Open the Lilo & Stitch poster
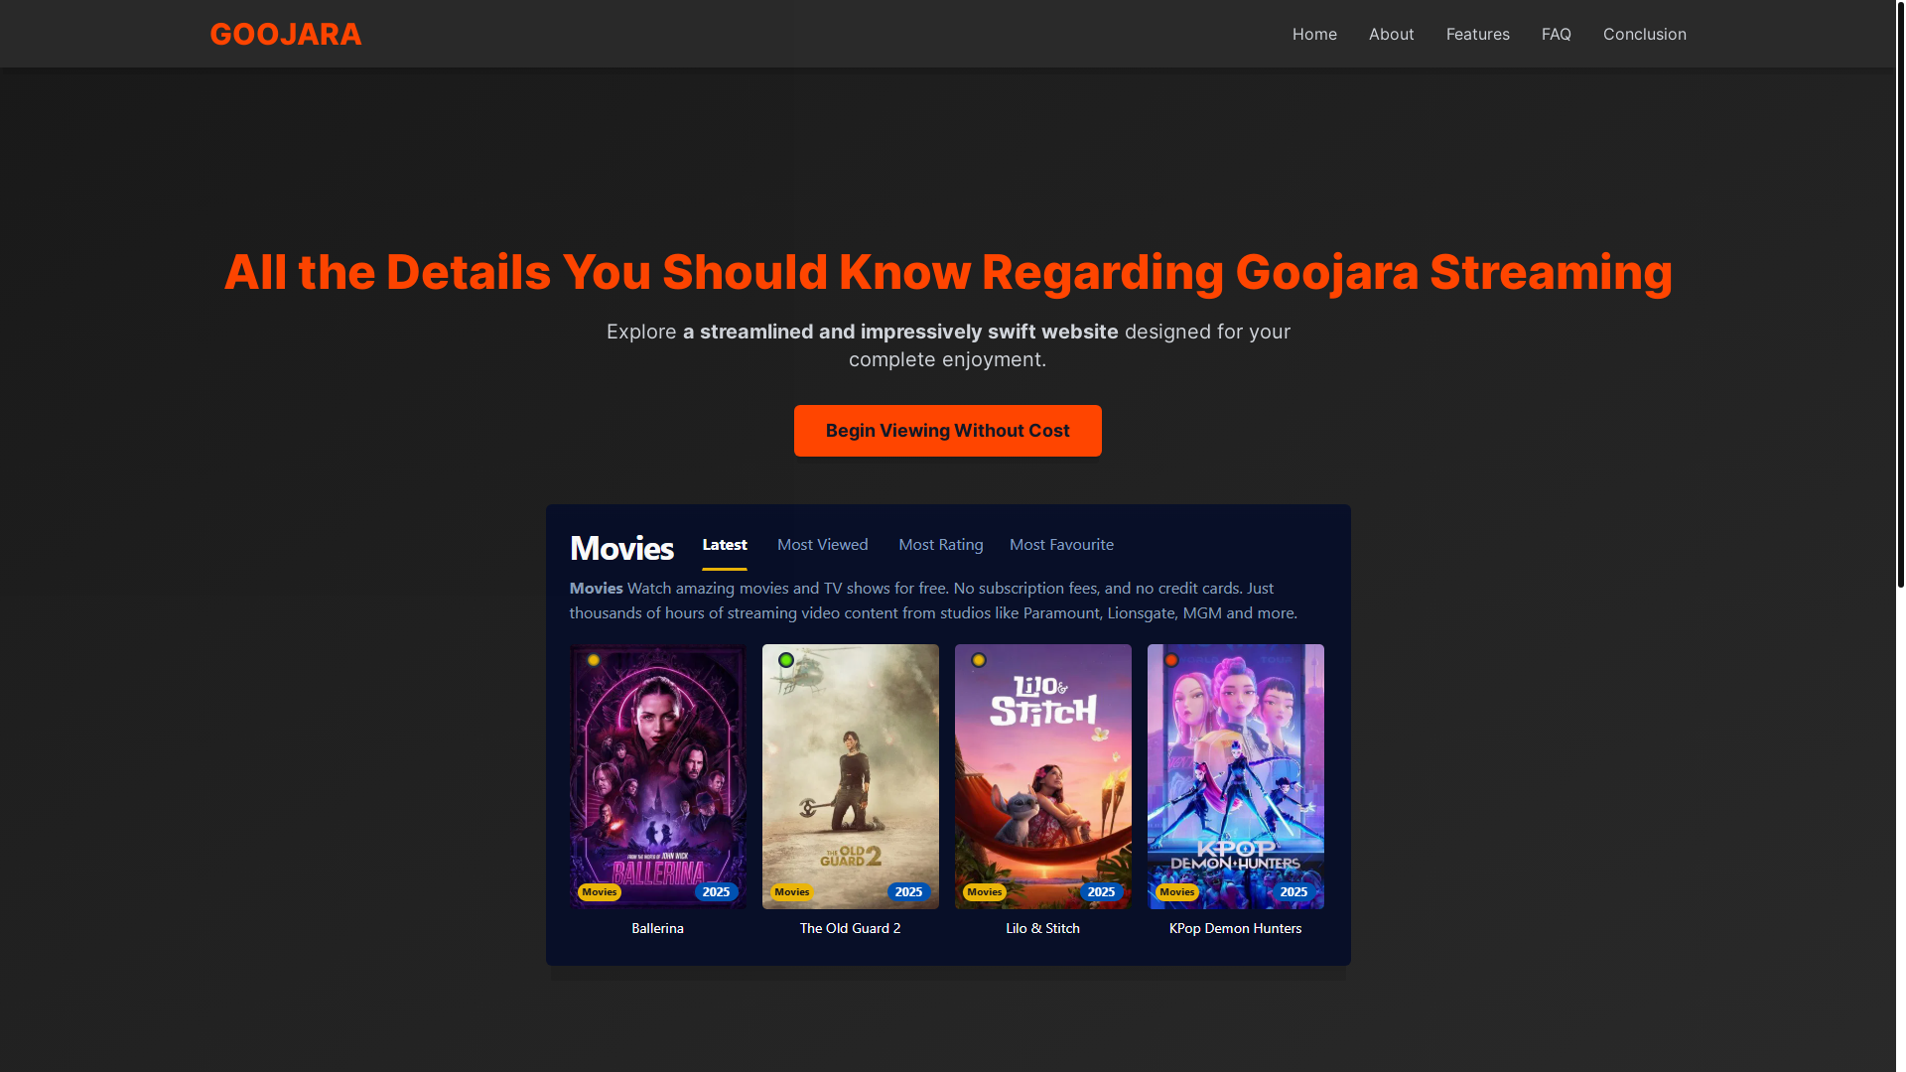Image resolution: width=1906 pixels, height=1072 pixels. pyautogui.click(x=1042, y=776)
